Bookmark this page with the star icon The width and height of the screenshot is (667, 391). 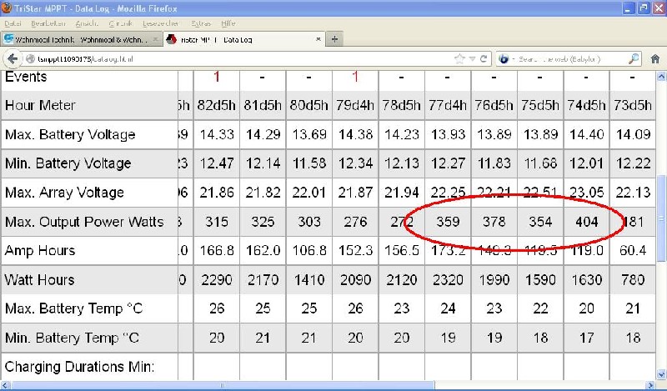pyautogui.click(x=459, y=59)
